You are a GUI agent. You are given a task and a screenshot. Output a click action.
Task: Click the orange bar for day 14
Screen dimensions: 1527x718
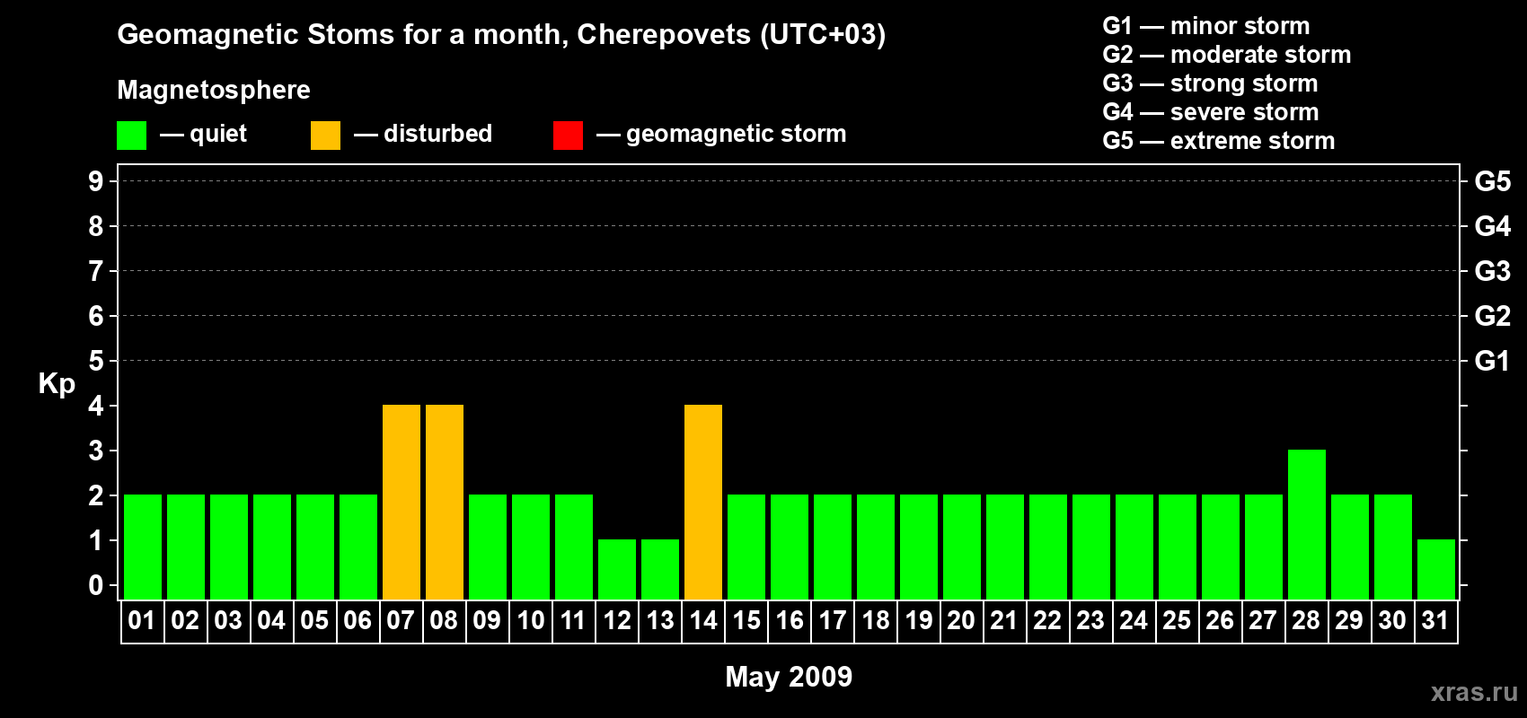[703, 502]
